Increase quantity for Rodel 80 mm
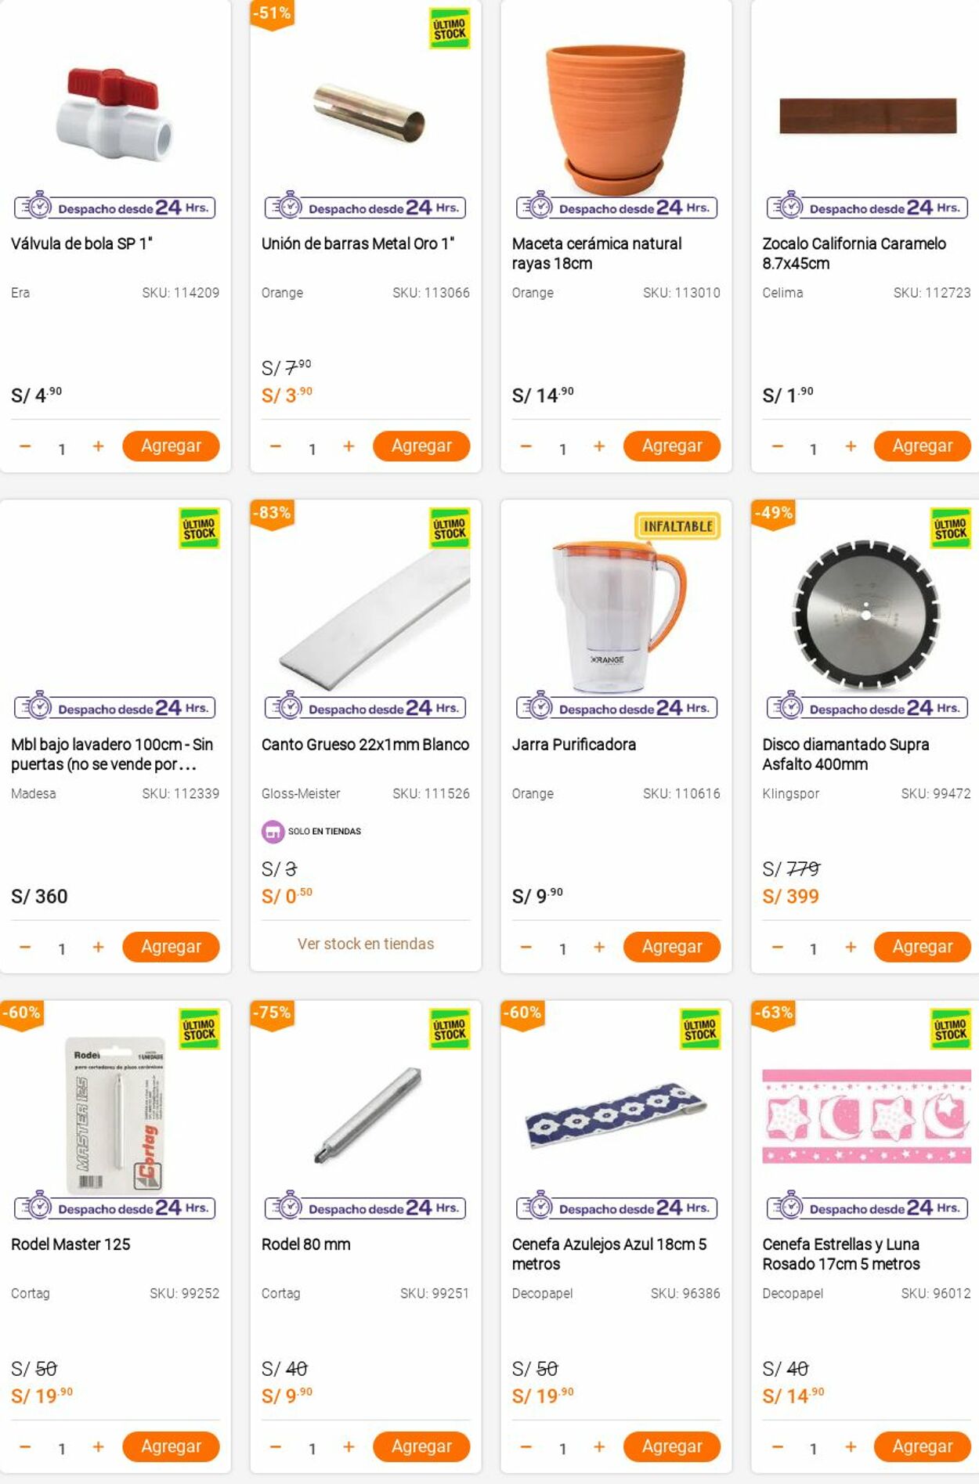Image resolution: width=979 pixels, height=1484 pixels. coord(349,1447)
